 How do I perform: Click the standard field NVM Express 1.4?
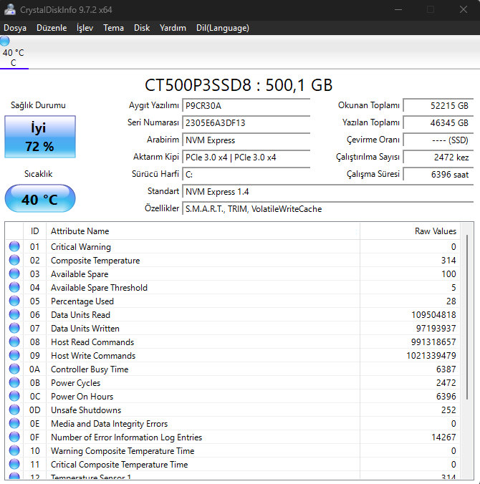point(327,192)
